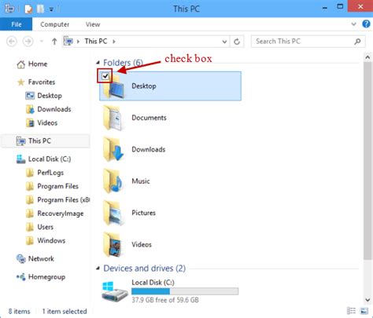Collapse the Folders (6) group
This screenshot has height=318, width=373.
click(98, 62)
